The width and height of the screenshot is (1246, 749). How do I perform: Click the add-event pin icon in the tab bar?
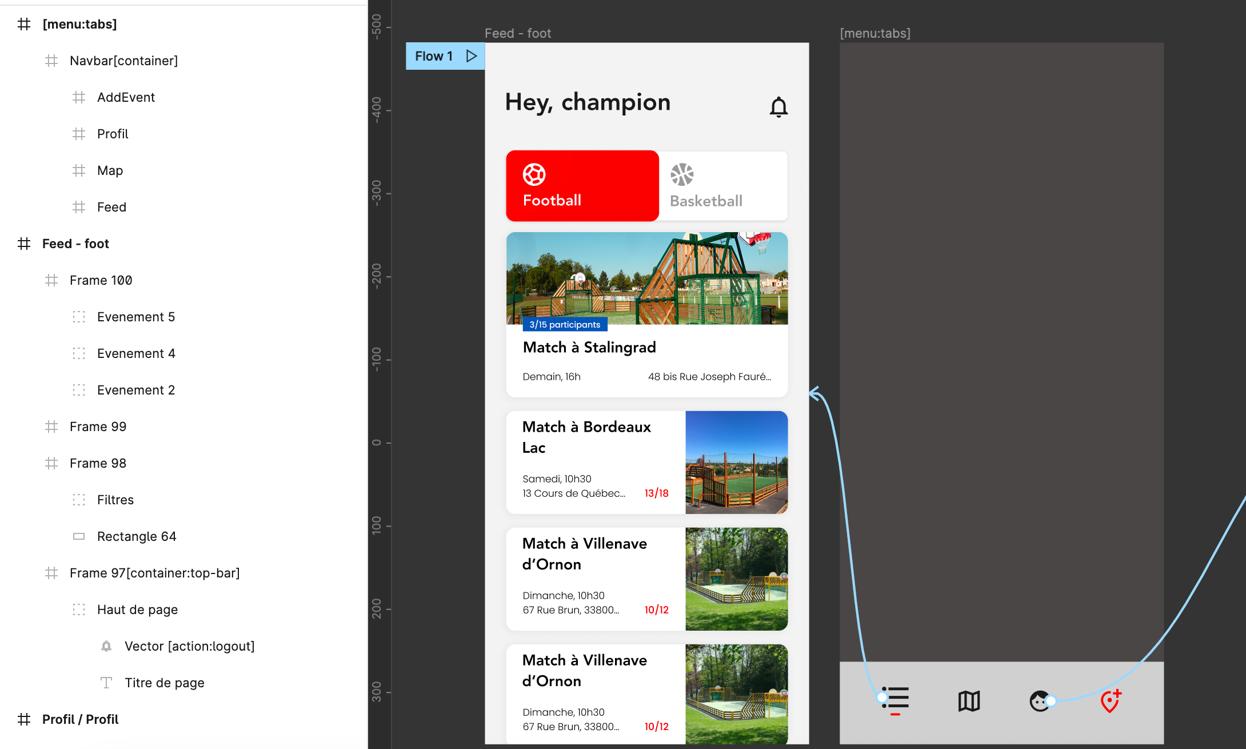(1111, 701)
